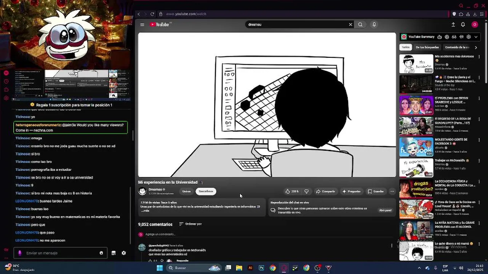The image size is (488, 274).
Task: Like the video showing 259 k
Action: (x=292, y=191)
